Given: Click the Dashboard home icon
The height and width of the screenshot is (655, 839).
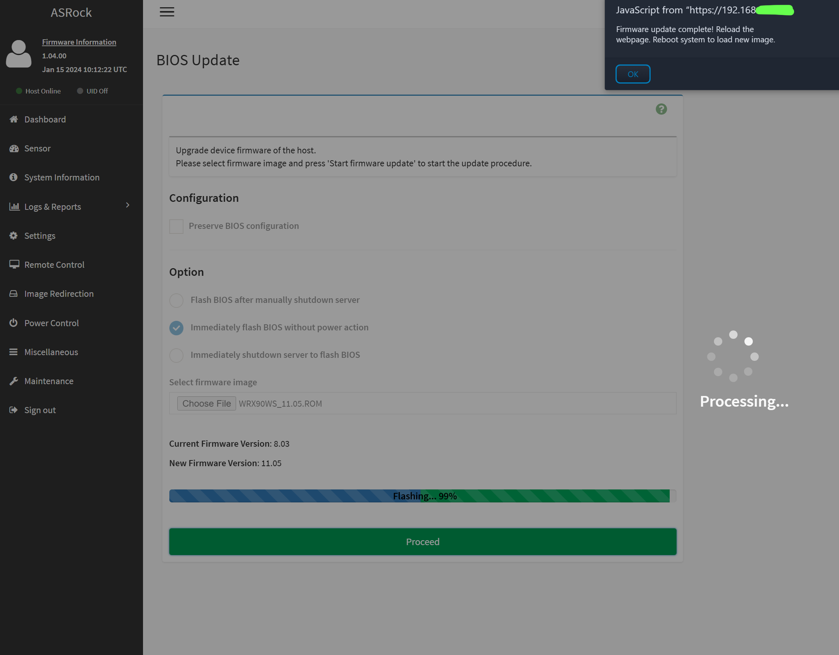Looking at the screenshot, I should [14, 119].
